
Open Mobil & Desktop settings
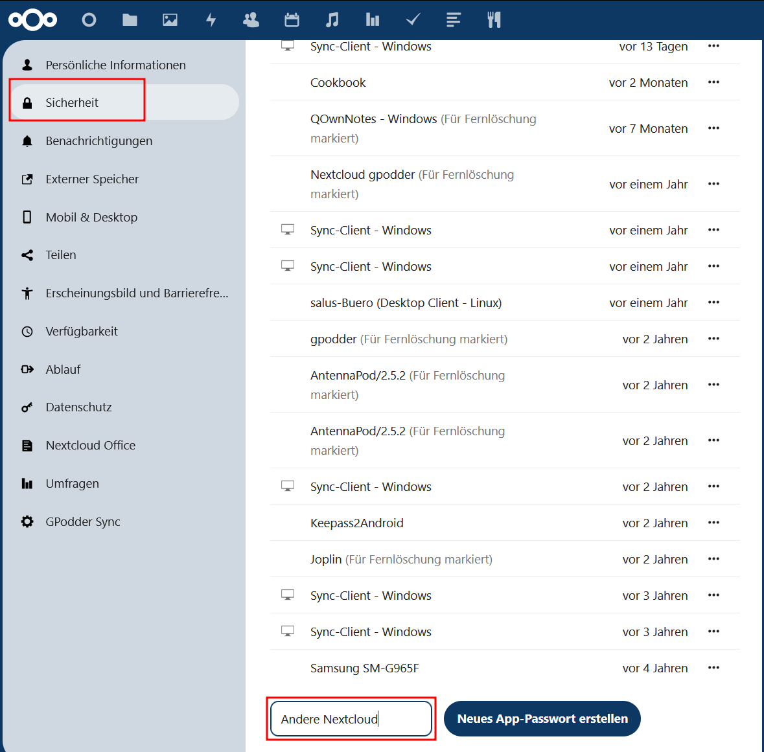91,218
